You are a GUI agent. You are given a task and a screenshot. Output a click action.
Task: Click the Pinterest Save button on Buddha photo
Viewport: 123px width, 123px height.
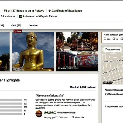pos(18,31)
